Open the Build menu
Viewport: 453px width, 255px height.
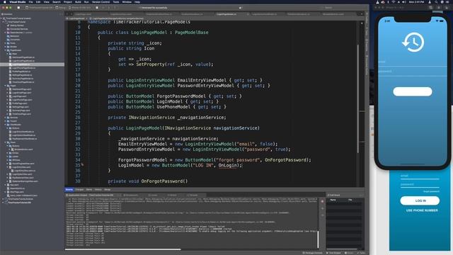pyautogui.click(x=78, y=1)
